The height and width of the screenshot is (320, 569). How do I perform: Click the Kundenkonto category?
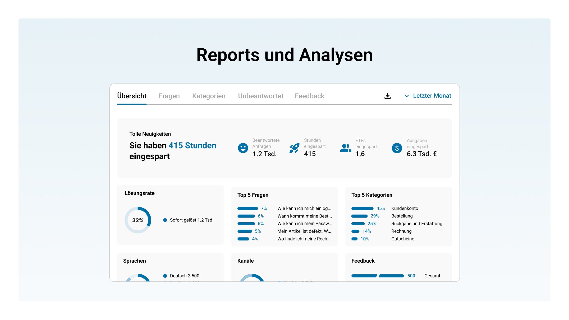[x=405, y=208]
